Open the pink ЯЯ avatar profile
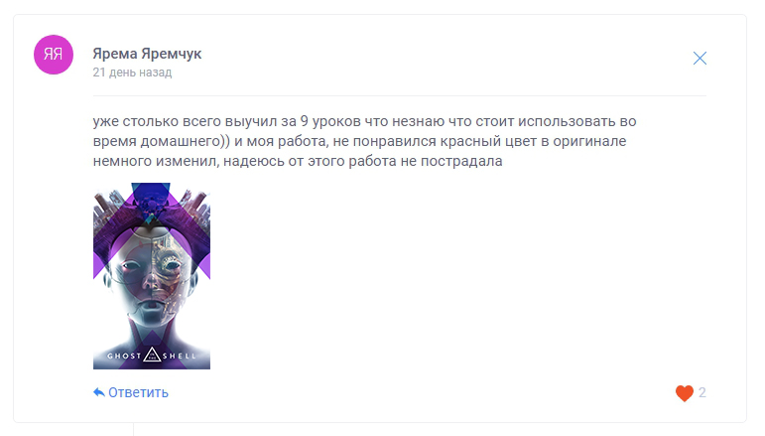 click(x=54, y=55)
